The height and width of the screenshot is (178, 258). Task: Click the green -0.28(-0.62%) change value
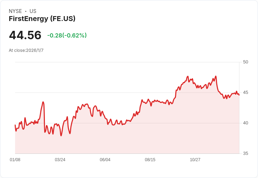pyautogui.click(x=67, y=35)
